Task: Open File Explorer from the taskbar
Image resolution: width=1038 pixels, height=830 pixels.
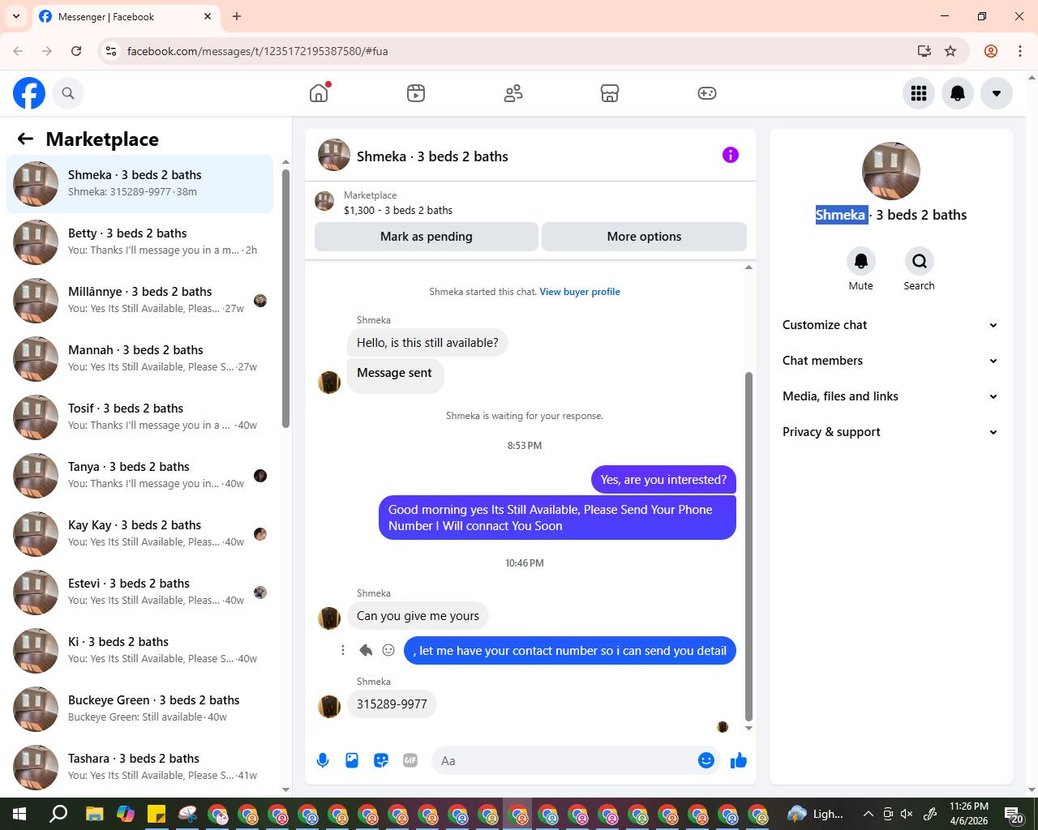Action: (94, 814)
